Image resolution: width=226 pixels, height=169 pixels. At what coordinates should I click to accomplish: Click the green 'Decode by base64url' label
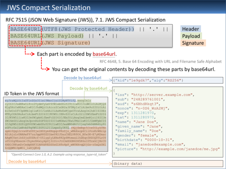tap(88, 88)
